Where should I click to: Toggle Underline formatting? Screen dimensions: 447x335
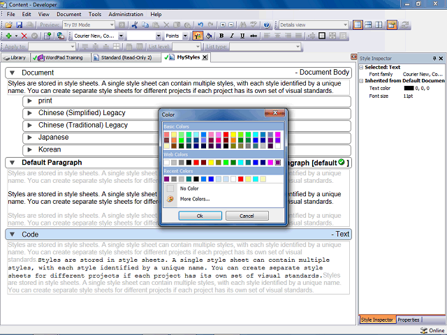242,36
